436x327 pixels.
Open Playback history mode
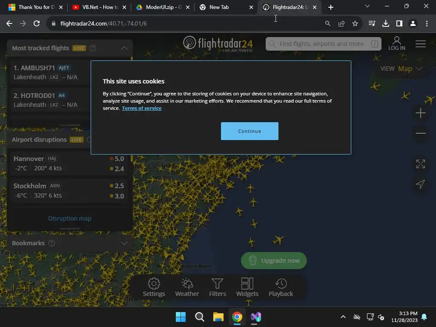pos(281,287)
